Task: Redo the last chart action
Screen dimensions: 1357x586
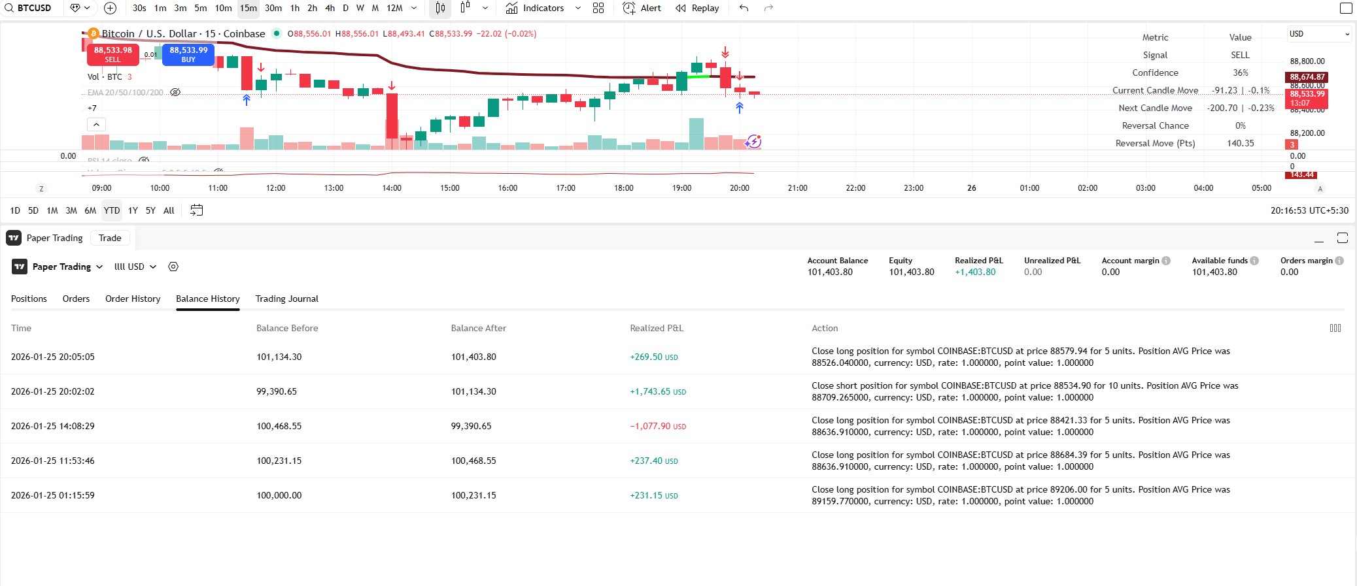Action: pos(768,8)
